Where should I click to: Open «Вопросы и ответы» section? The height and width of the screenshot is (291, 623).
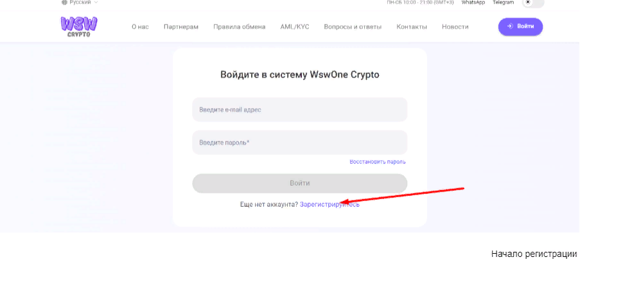(x=353, y=27)
